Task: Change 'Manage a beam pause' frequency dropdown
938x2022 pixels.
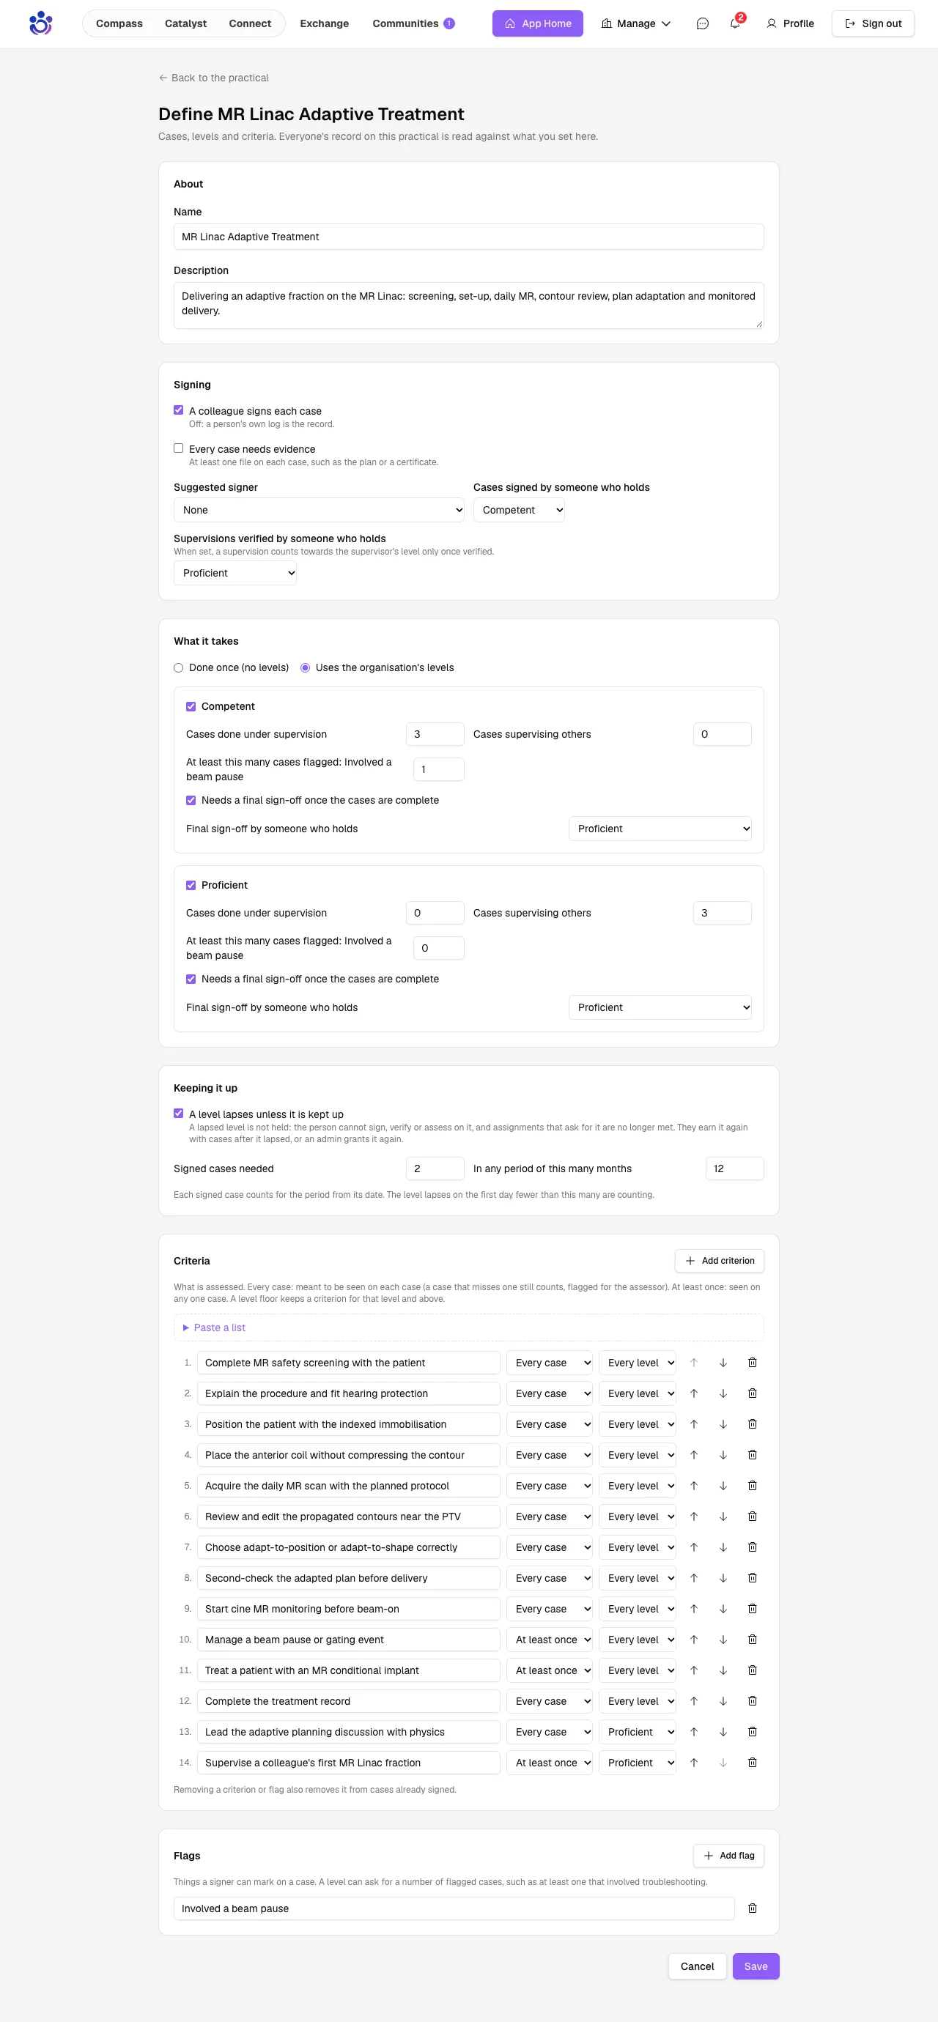Action: [x=550, y=1640]
